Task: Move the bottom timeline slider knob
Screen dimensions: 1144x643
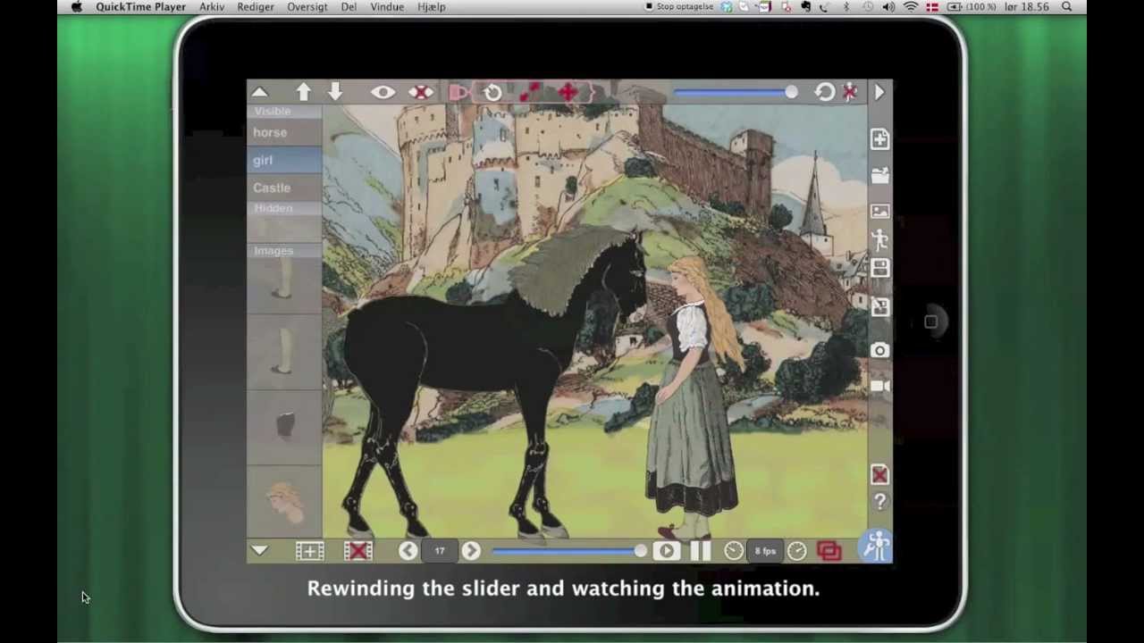Action: tap(640, 551)
